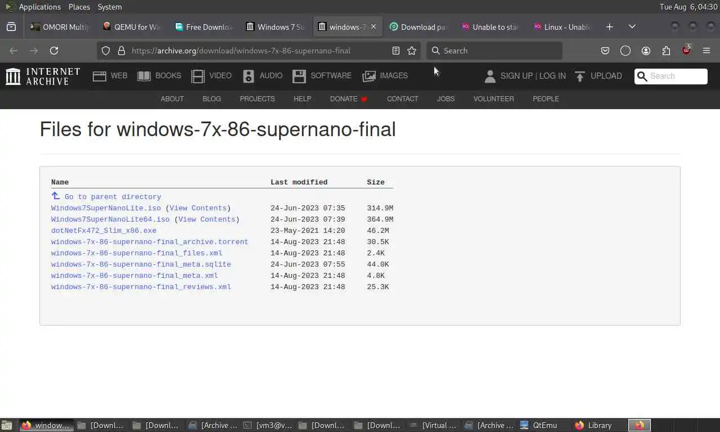Image resolution: width=720 pixels, height=432 pixels.
Task: Open the AUDIO section
Action: pyautogui.click(x=263, y=75)
